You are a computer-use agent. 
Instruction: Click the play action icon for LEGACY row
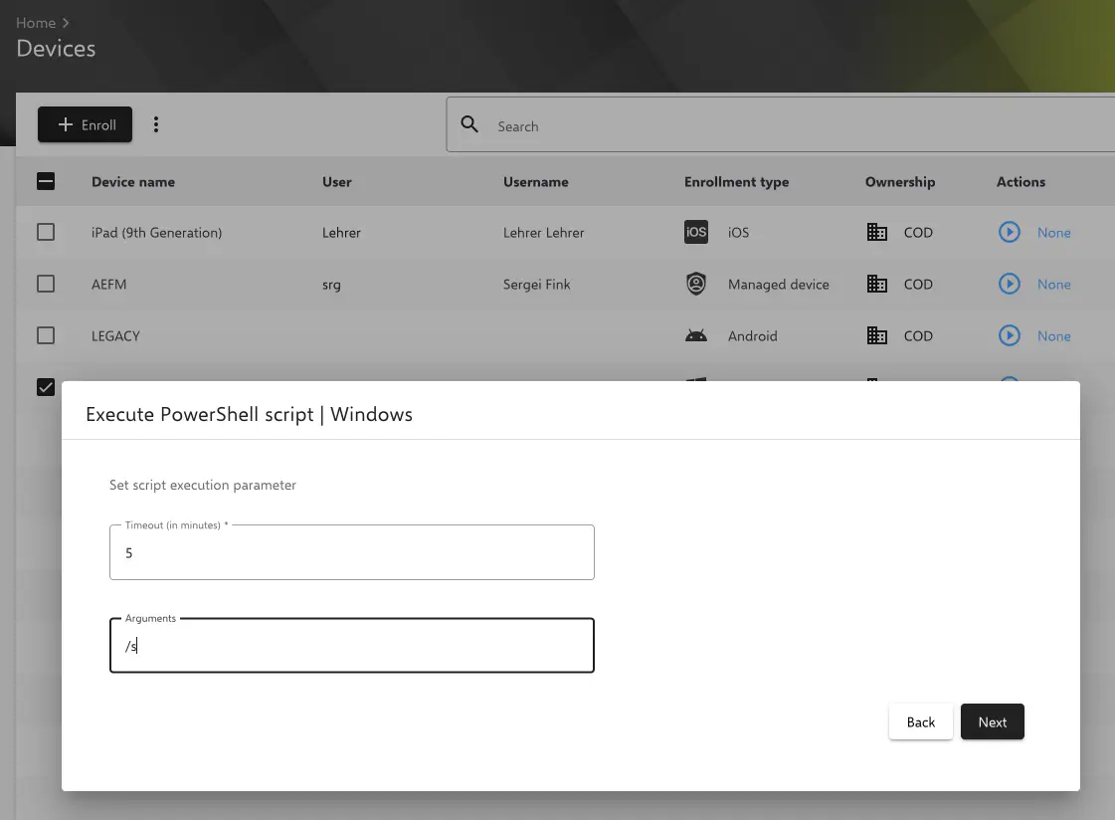point(1009,335)
